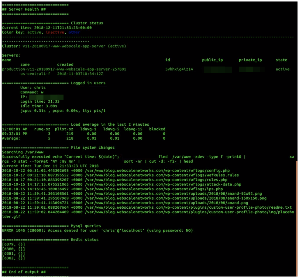Click the "state" column header

click(281, 60)
